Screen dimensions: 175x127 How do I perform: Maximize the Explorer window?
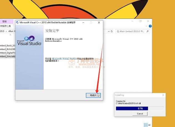click(140, 21)
